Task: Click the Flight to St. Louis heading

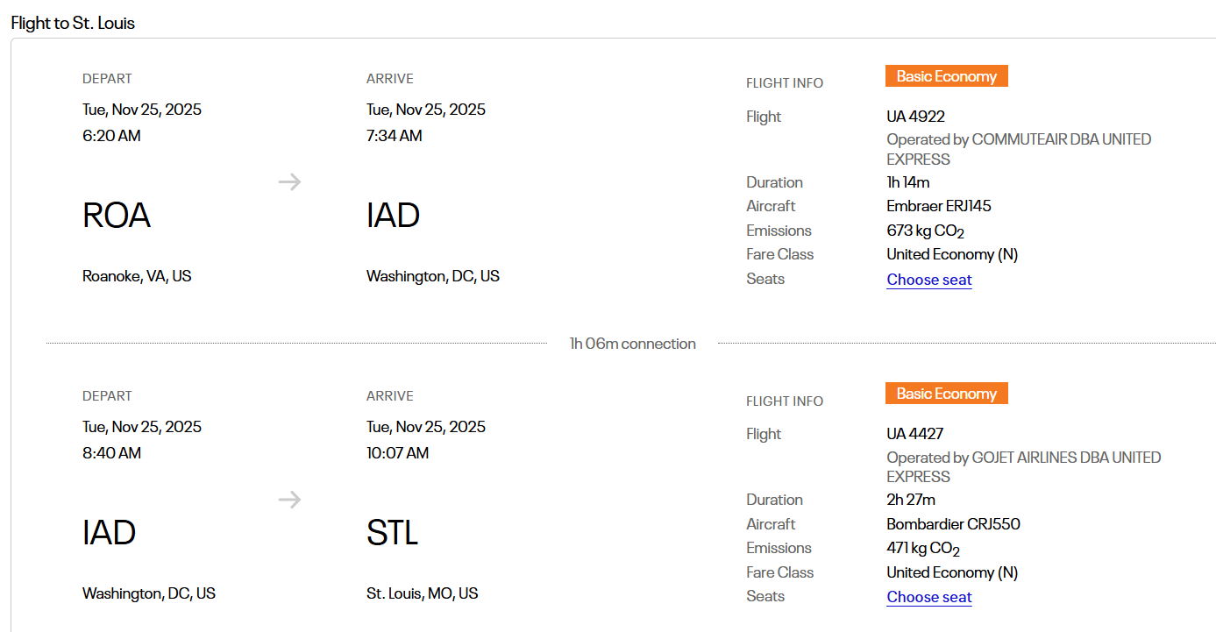Action: point(73,24)
